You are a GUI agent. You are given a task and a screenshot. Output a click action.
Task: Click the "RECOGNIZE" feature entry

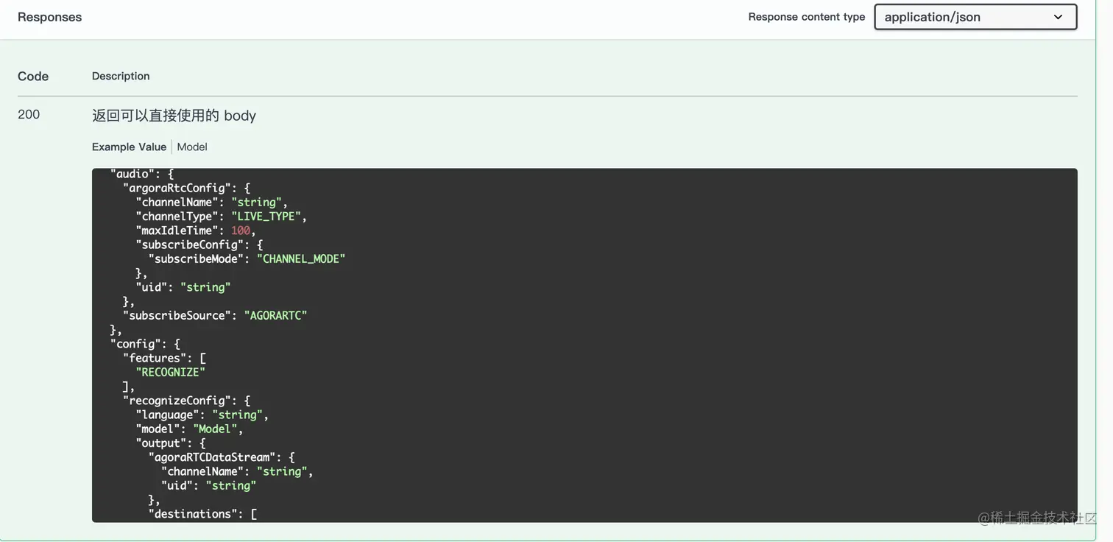pyautogui.click(x=170, y=372)
